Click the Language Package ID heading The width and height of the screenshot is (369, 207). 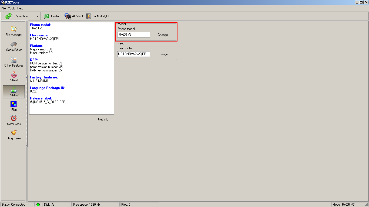[x=48, y=88]
